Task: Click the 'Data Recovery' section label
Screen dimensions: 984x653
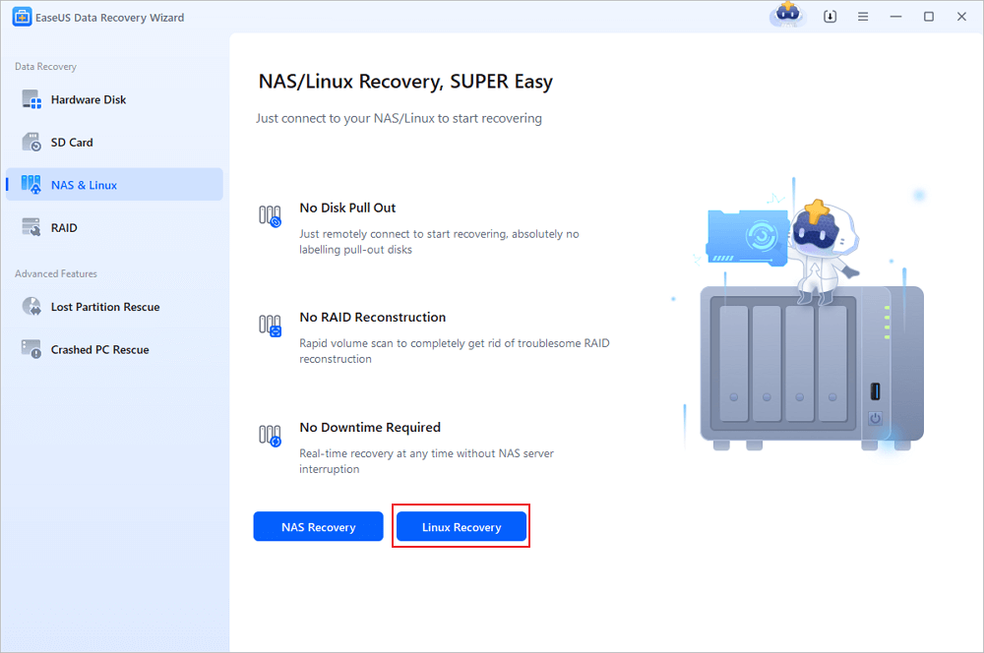Action: click(46, 67)
